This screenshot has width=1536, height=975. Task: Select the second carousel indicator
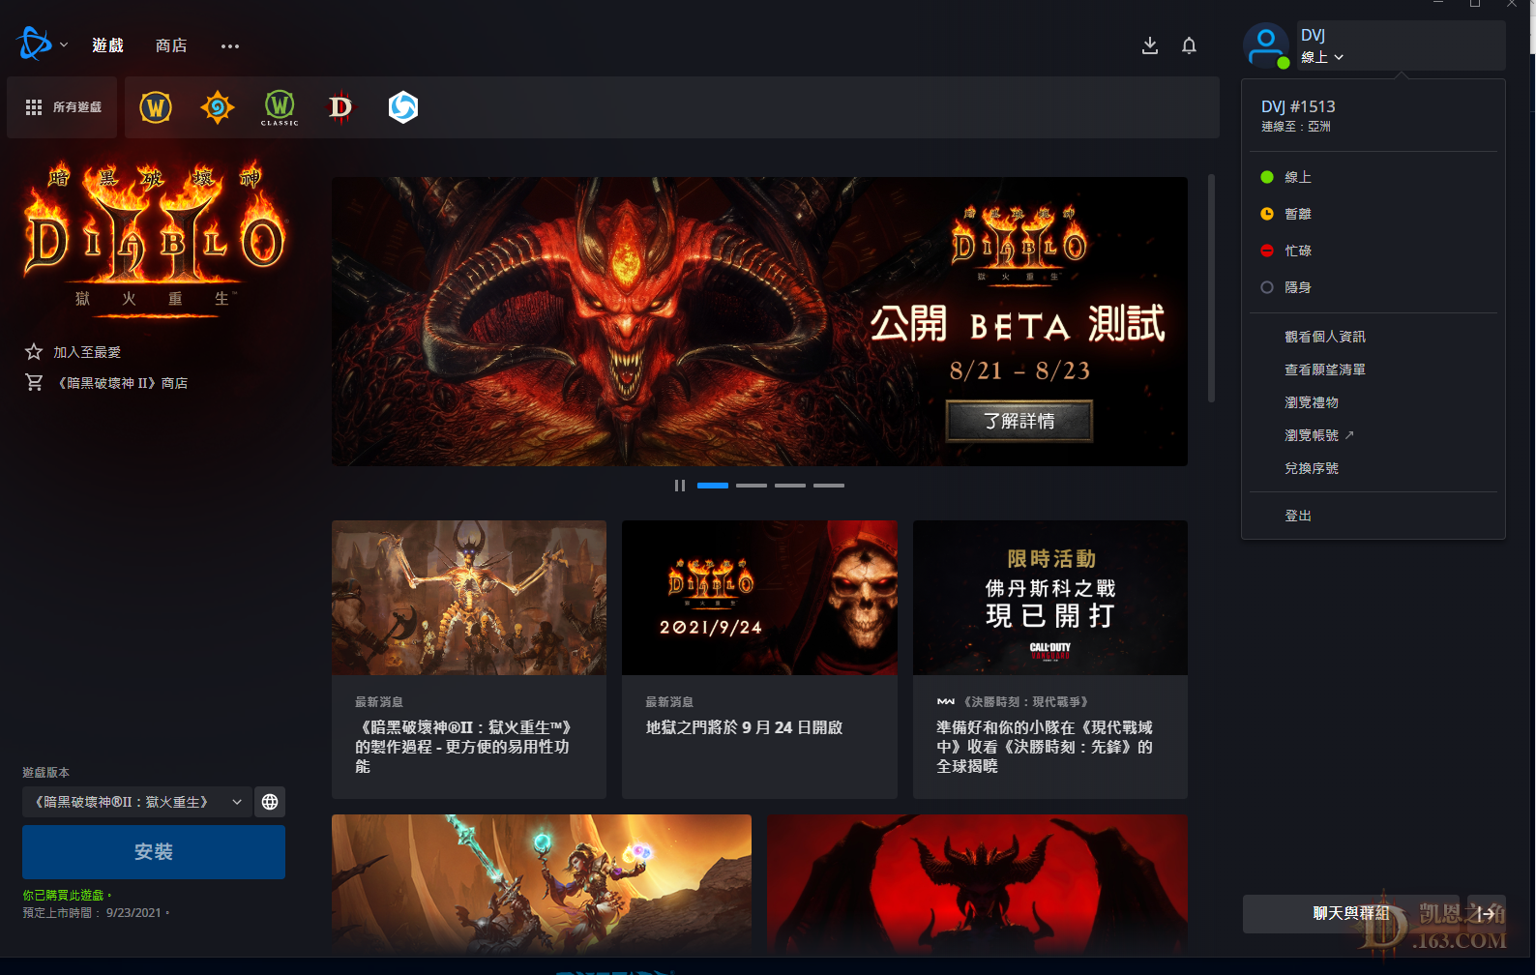click(752, 486)
